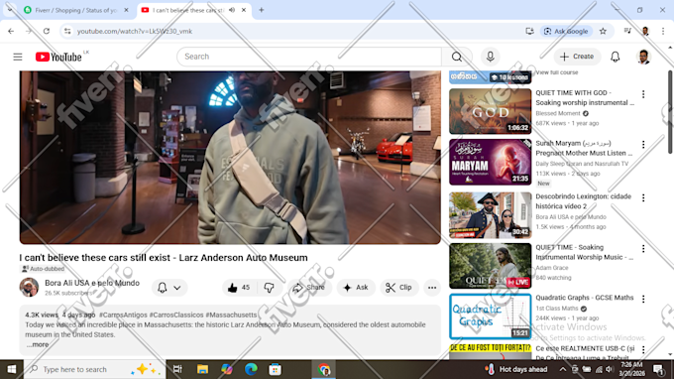674x379 pixels.
Task: Click the Windows taskbar search box
Action: [94, 369]
